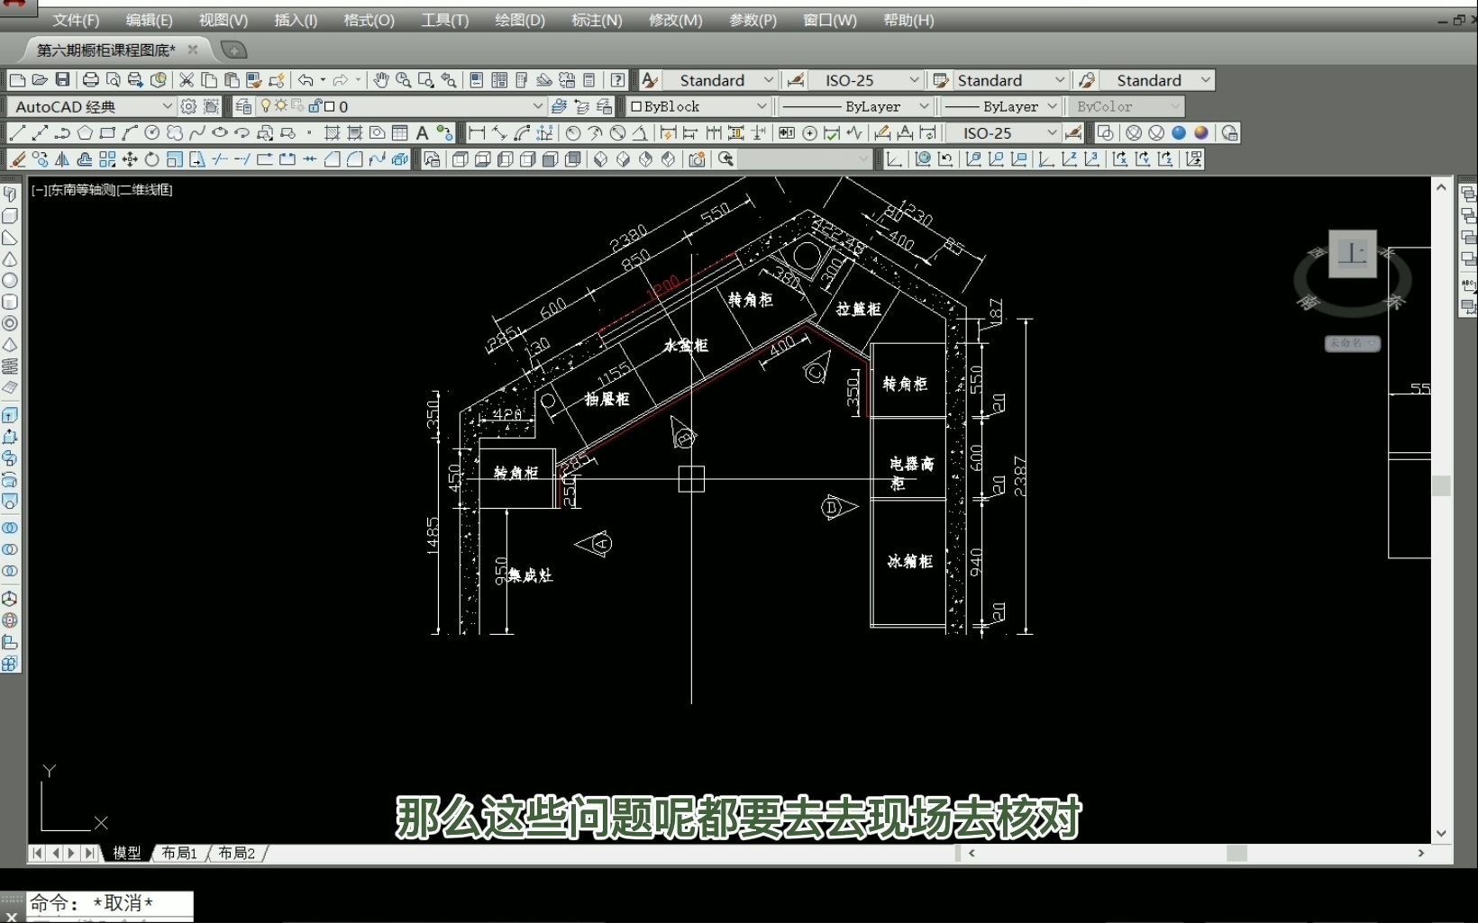
Task: Toggle layer 0 viewport freeze icon
Action: click(297, 106)
